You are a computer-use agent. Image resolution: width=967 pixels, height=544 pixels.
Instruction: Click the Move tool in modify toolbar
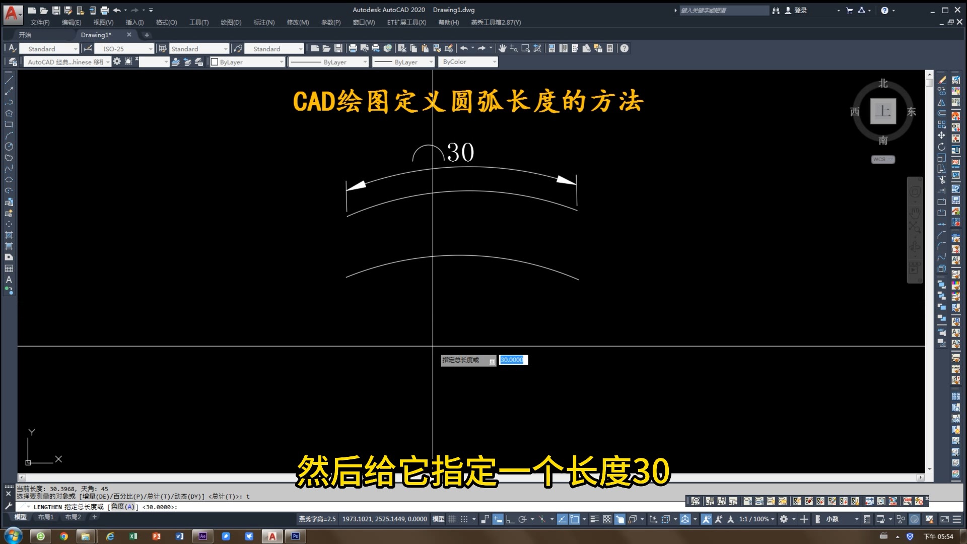point(941,135)
